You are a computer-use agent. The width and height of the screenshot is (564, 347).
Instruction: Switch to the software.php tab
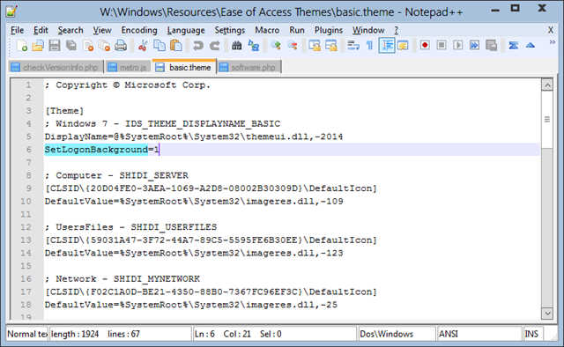[249, 67]
